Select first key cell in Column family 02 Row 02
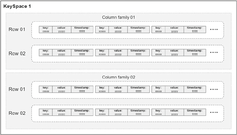 click(x=46, y=112)
